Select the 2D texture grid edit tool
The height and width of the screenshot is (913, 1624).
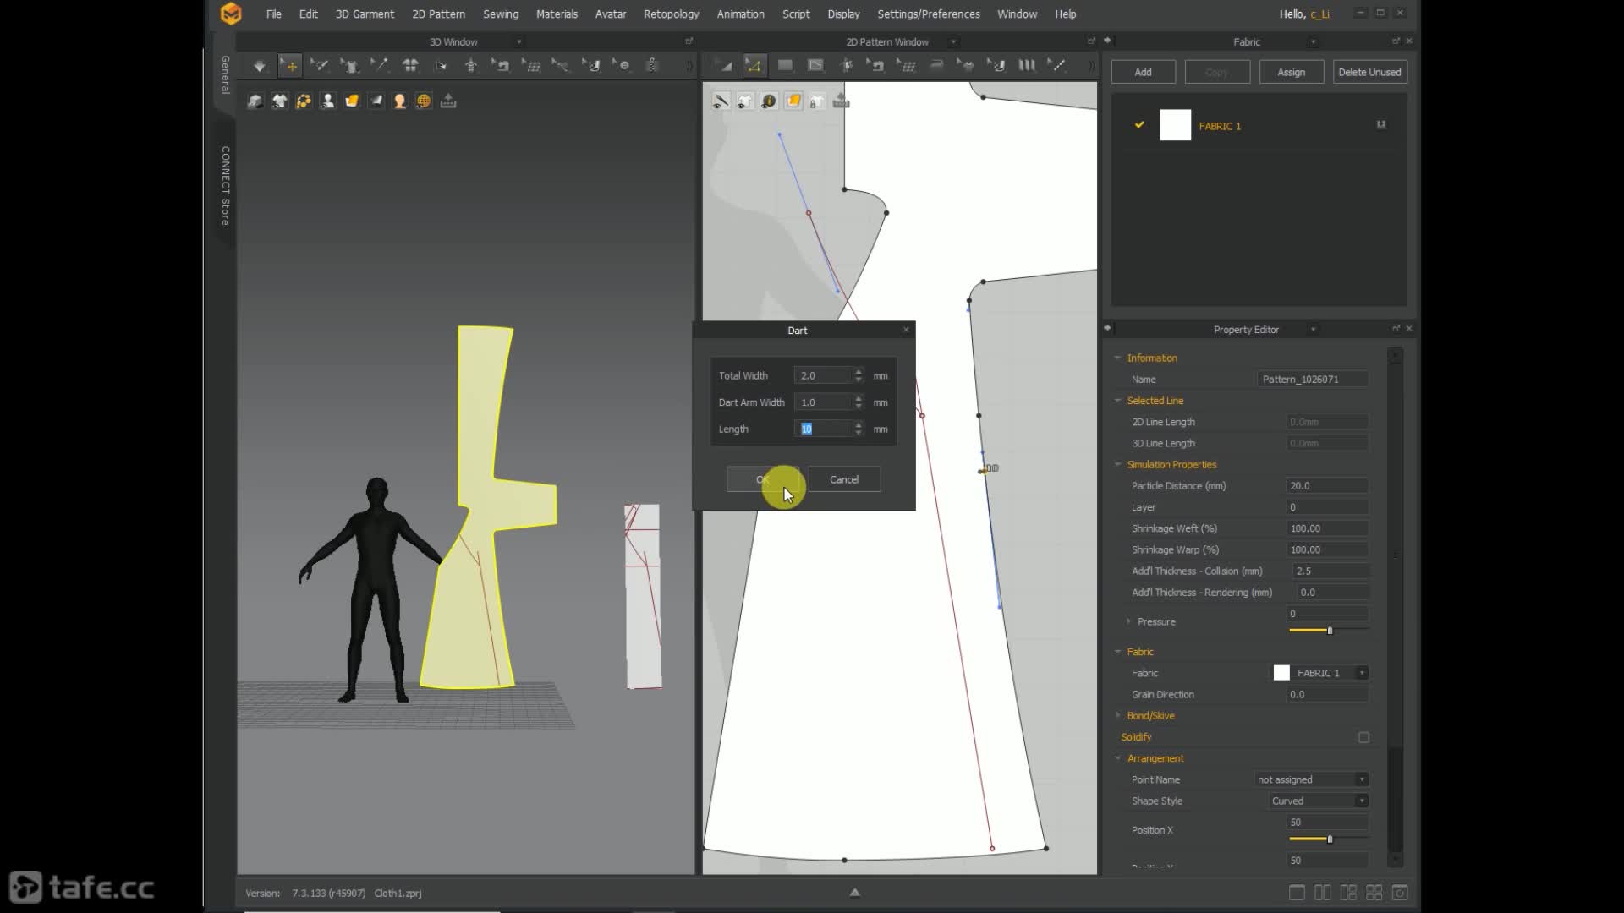coord(906,66)
